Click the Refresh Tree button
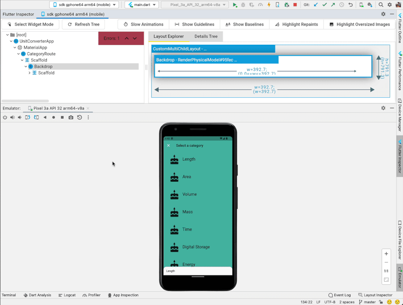This screenshot has width=403, height=305. click(x=83, y=24)
